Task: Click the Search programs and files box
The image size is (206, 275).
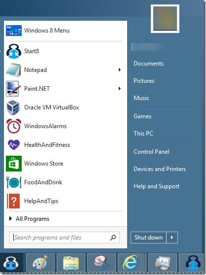Action: tap(65, 238)
